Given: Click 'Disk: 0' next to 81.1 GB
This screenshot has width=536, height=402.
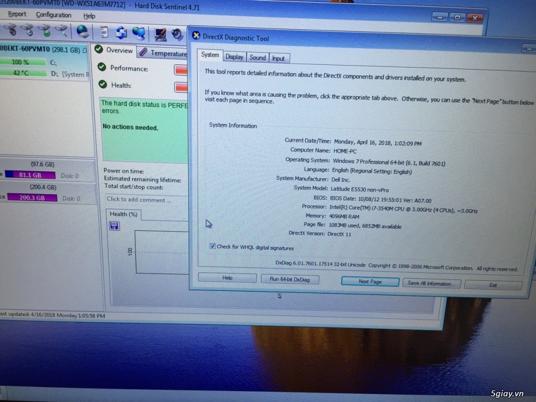Looking at the screenshot, I should tap(70, 176).
